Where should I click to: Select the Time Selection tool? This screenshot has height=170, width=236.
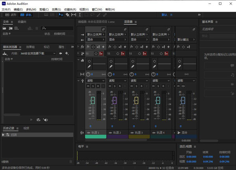click(x=80, y=15)
